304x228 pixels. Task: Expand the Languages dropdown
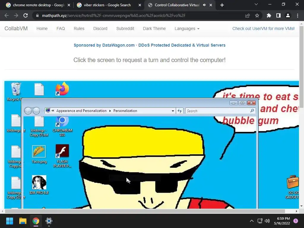(187, 28)
